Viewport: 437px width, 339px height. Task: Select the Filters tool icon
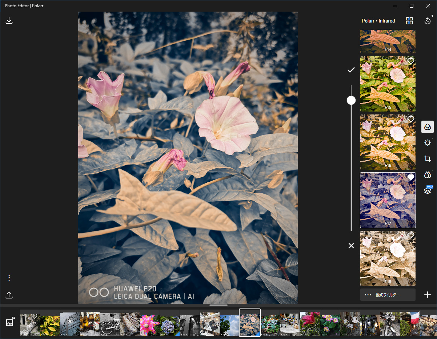428,127
